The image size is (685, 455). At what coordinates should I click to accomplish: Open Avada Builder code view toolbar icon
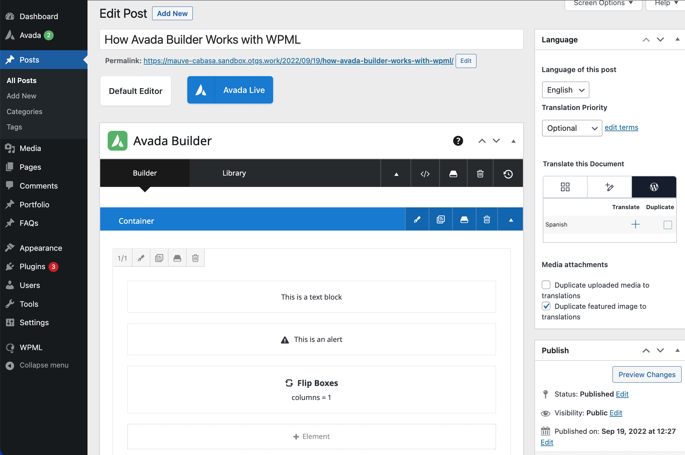point(425,174)
